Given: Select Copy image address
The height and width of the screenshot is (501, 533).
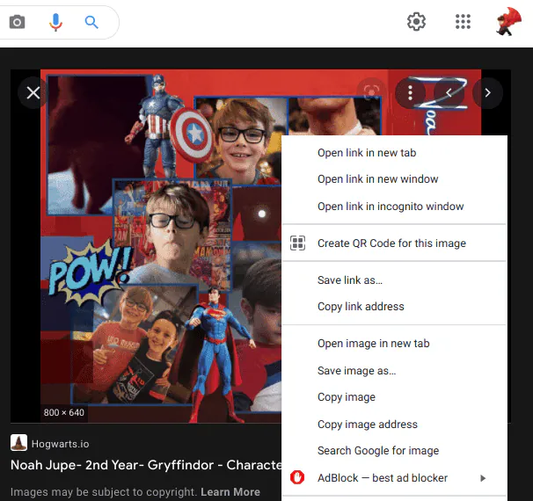Looking at the screenshot, I should 394,425.
